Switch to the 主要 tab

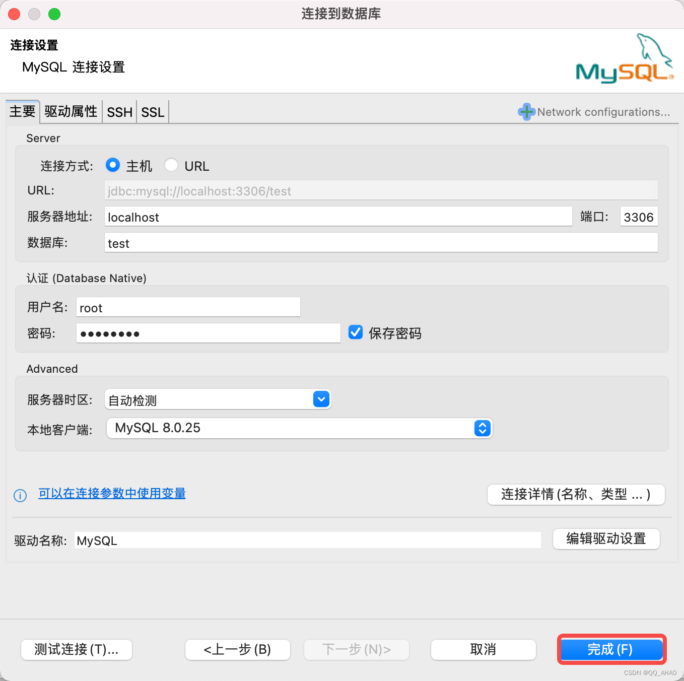[23, 111]
